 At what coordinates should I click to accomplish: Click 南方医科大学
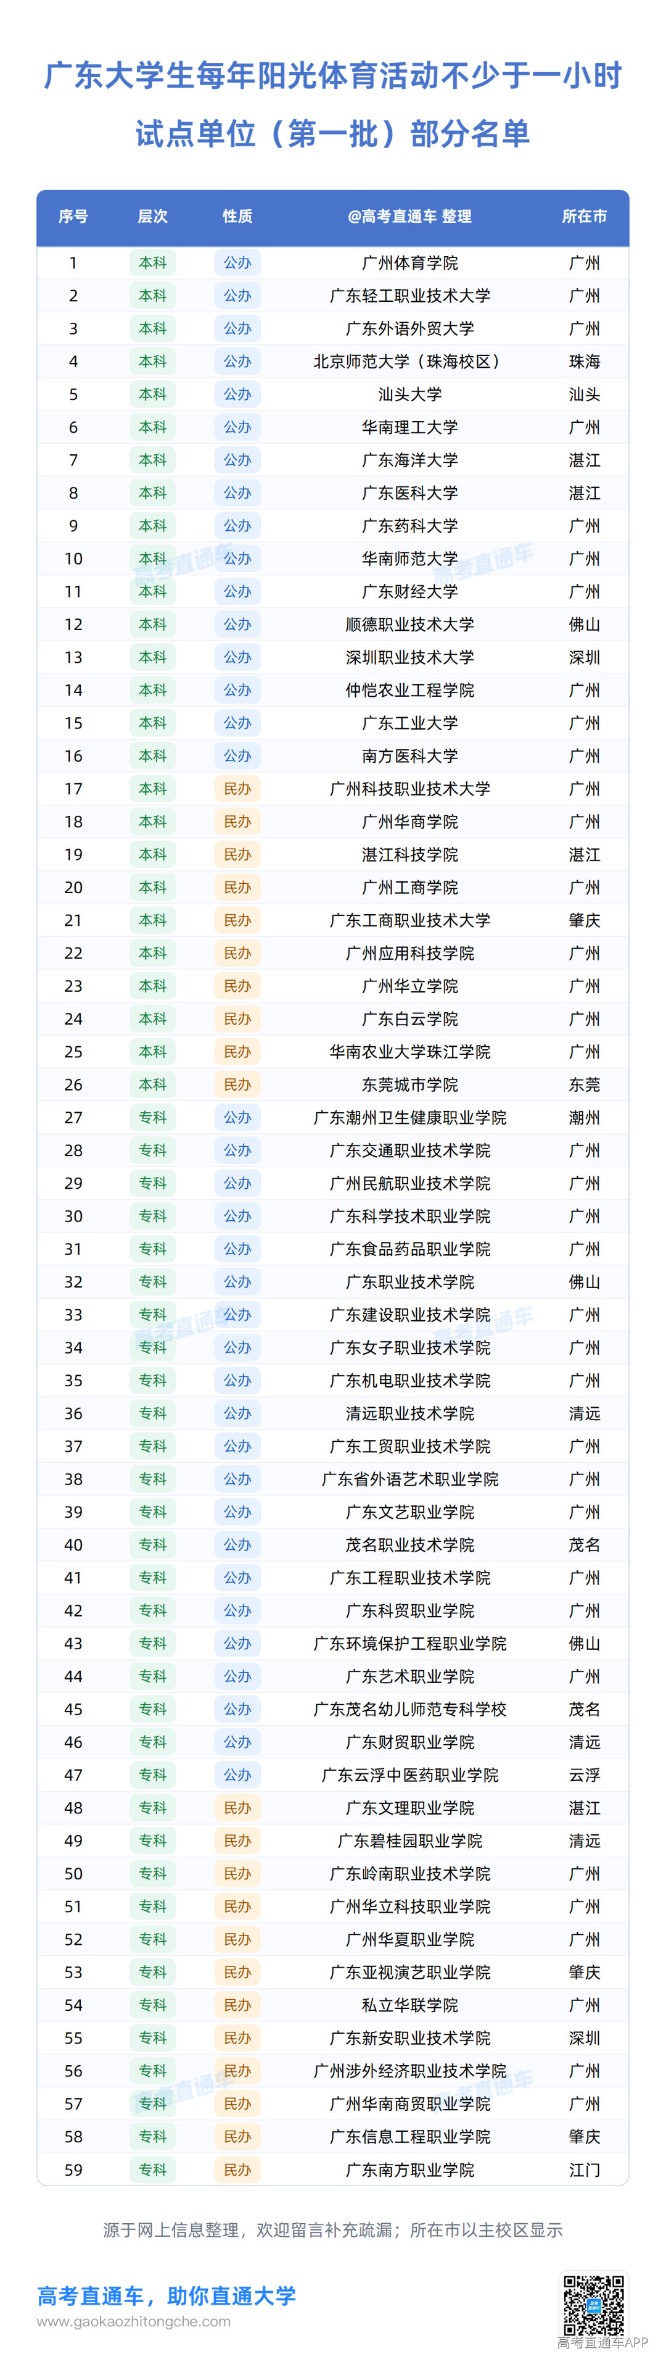[x=409, y=756]
